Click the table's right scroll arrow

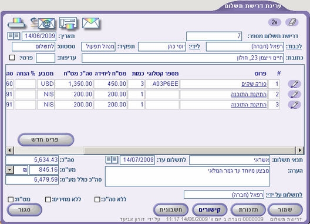click(x=300, y=151)
